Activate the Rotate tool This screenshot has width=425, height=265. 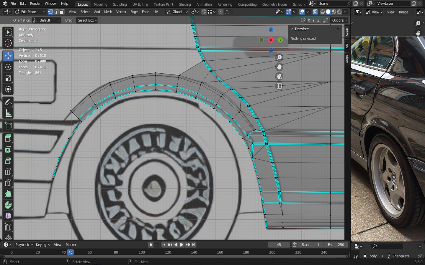[8, 67]
